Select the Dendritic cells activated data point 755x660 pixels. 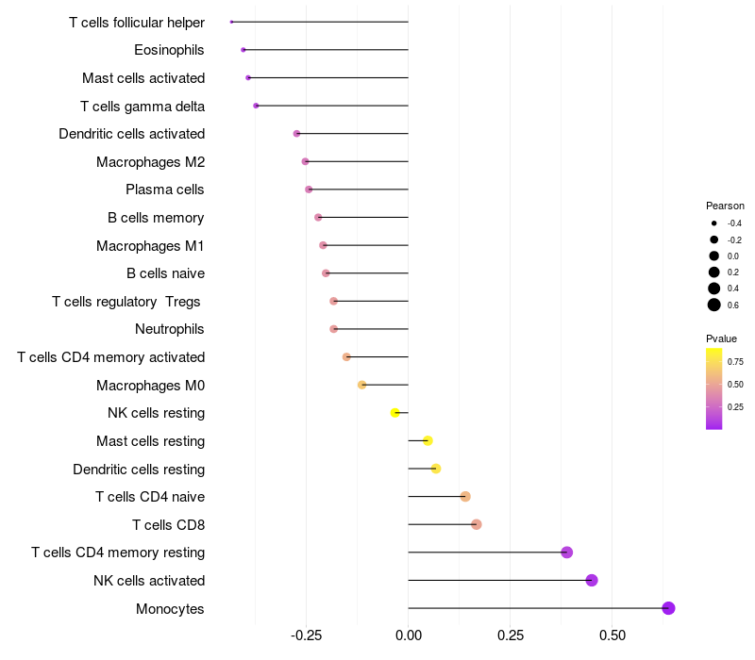296,134
